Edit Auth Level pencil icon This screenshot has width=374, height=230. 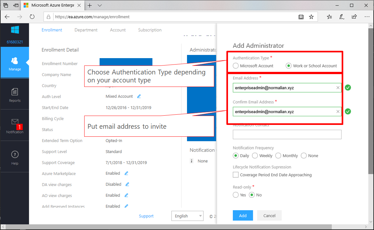[139, 96]
